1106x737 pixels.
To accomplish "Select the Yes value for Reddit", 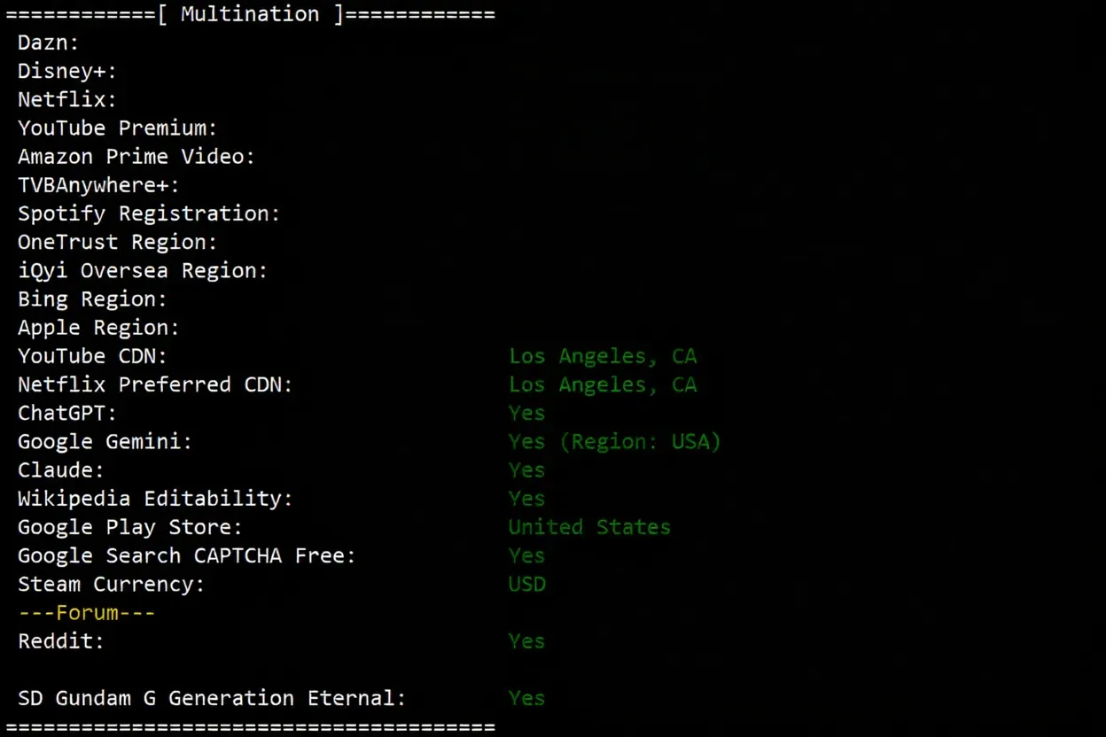I will tap(526, 641).
